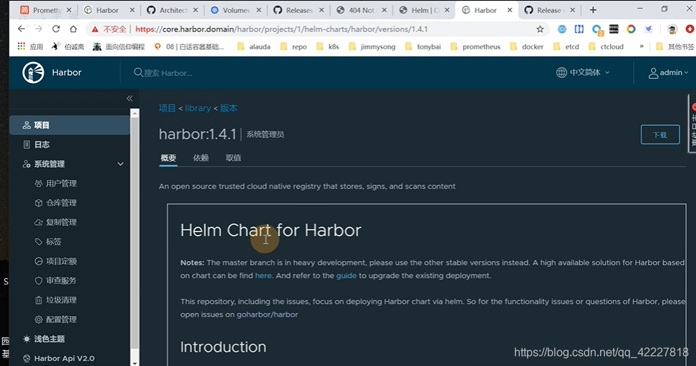Click the search magnifier icon
The width and height of the screenshot is (696, 366).
[x=138, y=72]
